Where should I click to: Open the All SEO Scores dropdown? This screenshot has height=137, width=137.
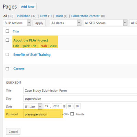(x=105, y=23)
